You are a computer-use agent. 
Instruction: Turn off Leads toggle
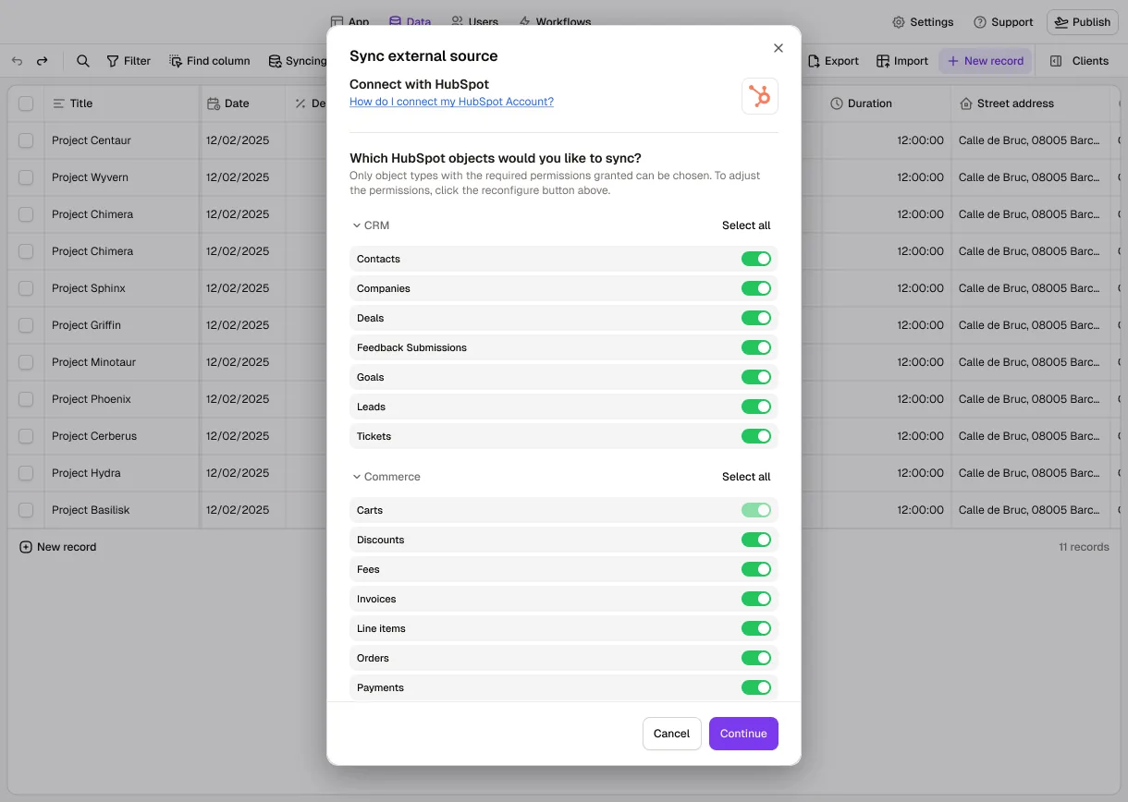coord(756,407)
